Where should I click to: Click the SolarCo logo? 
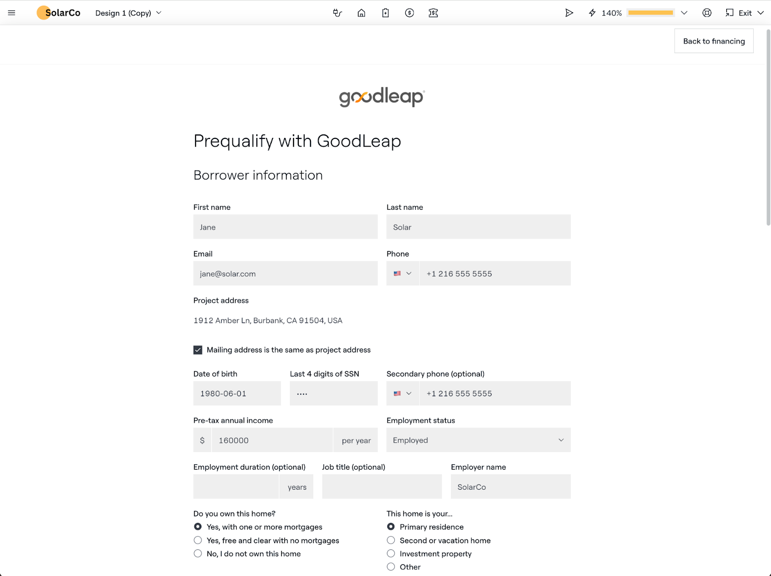pos(59,13)
